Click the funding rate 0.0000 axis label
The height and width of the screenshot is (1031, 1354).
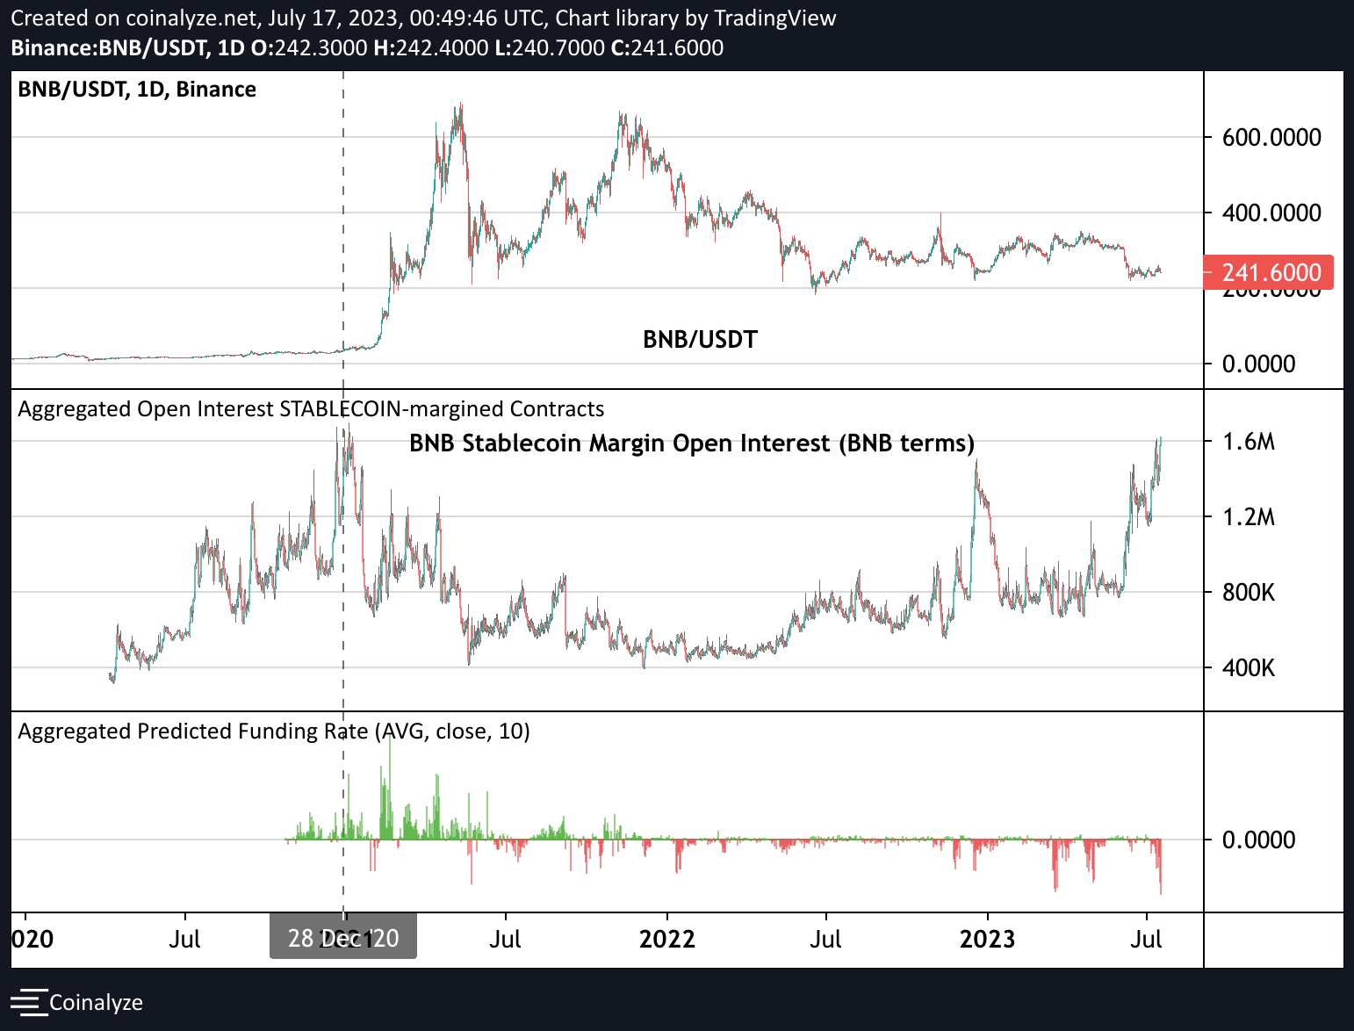click(1258, 840)
